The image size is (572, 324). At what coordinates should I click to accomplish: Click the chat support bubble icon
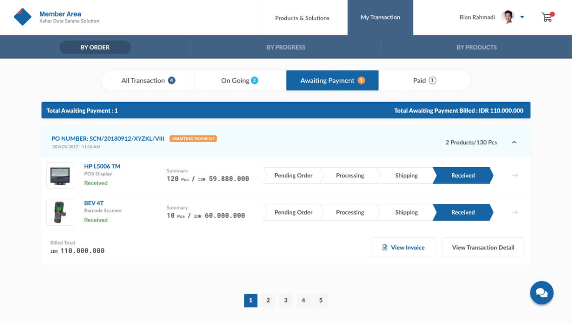coord(542,293)
